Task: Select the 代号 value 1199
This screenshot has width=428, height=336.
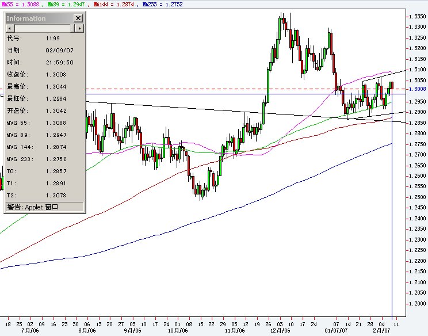Action: pos(53,39)
